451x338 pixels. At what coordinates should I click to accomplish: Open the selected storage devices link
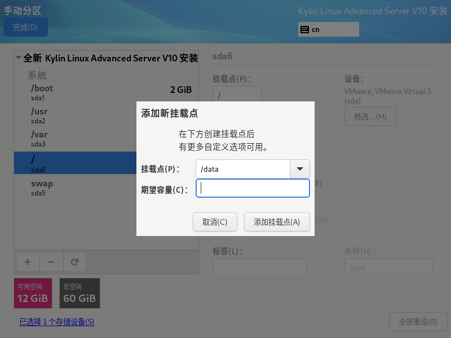click(x=57, y=322)
